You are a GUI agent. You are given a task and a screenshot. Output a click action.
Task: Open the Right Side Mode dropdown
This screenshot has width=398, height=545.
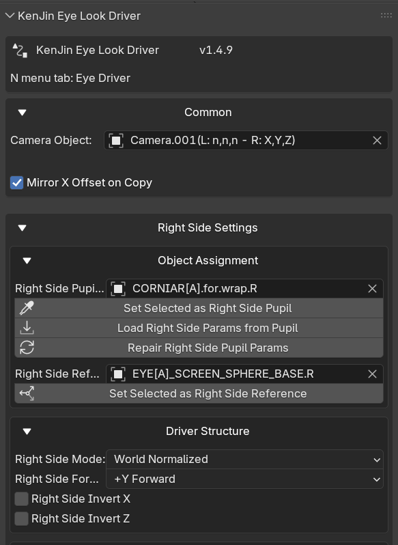(244, 460)
